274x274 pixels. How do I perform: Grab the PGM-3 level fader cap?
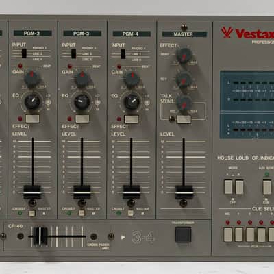(82, 192)
